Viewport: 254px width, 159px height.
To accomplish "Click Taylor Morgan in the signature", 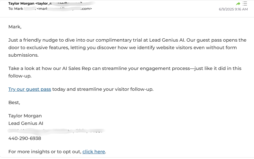I will pyautogui.click(x=25, y=116).
